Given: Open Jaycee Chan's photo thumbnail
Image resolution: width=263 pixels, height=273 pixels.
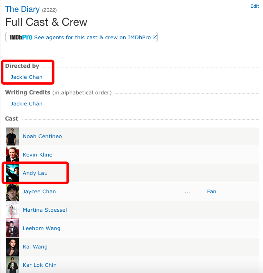Looking at the screenshot, I should tap(12, 192).
